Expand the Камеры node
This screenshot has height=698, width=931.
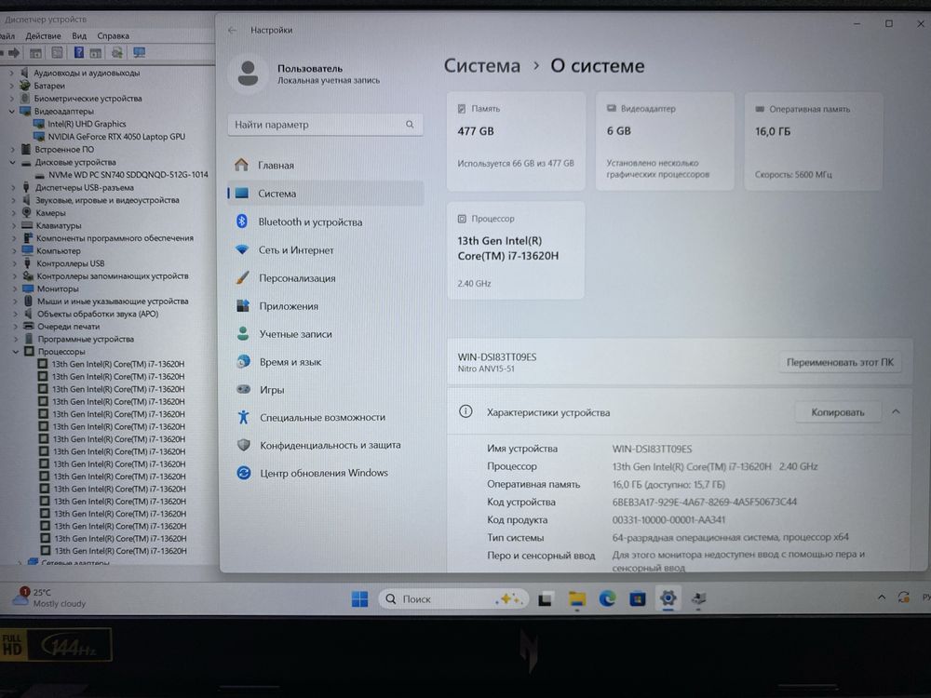tap(14, 212)
